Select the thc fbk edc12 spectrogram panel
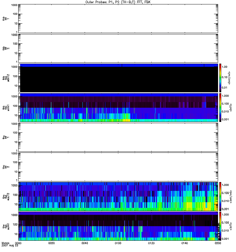The image size is (236, 252). click(x=118, y=196)
